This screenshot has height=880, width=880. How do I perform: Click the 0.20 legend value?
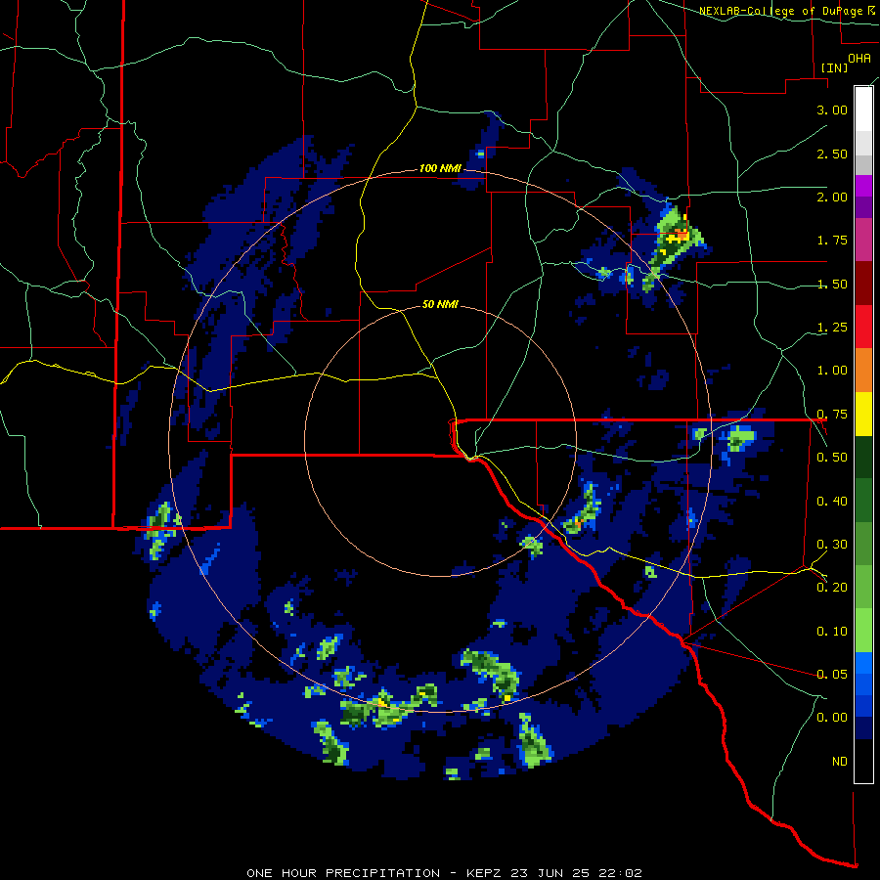click(832, 588)
